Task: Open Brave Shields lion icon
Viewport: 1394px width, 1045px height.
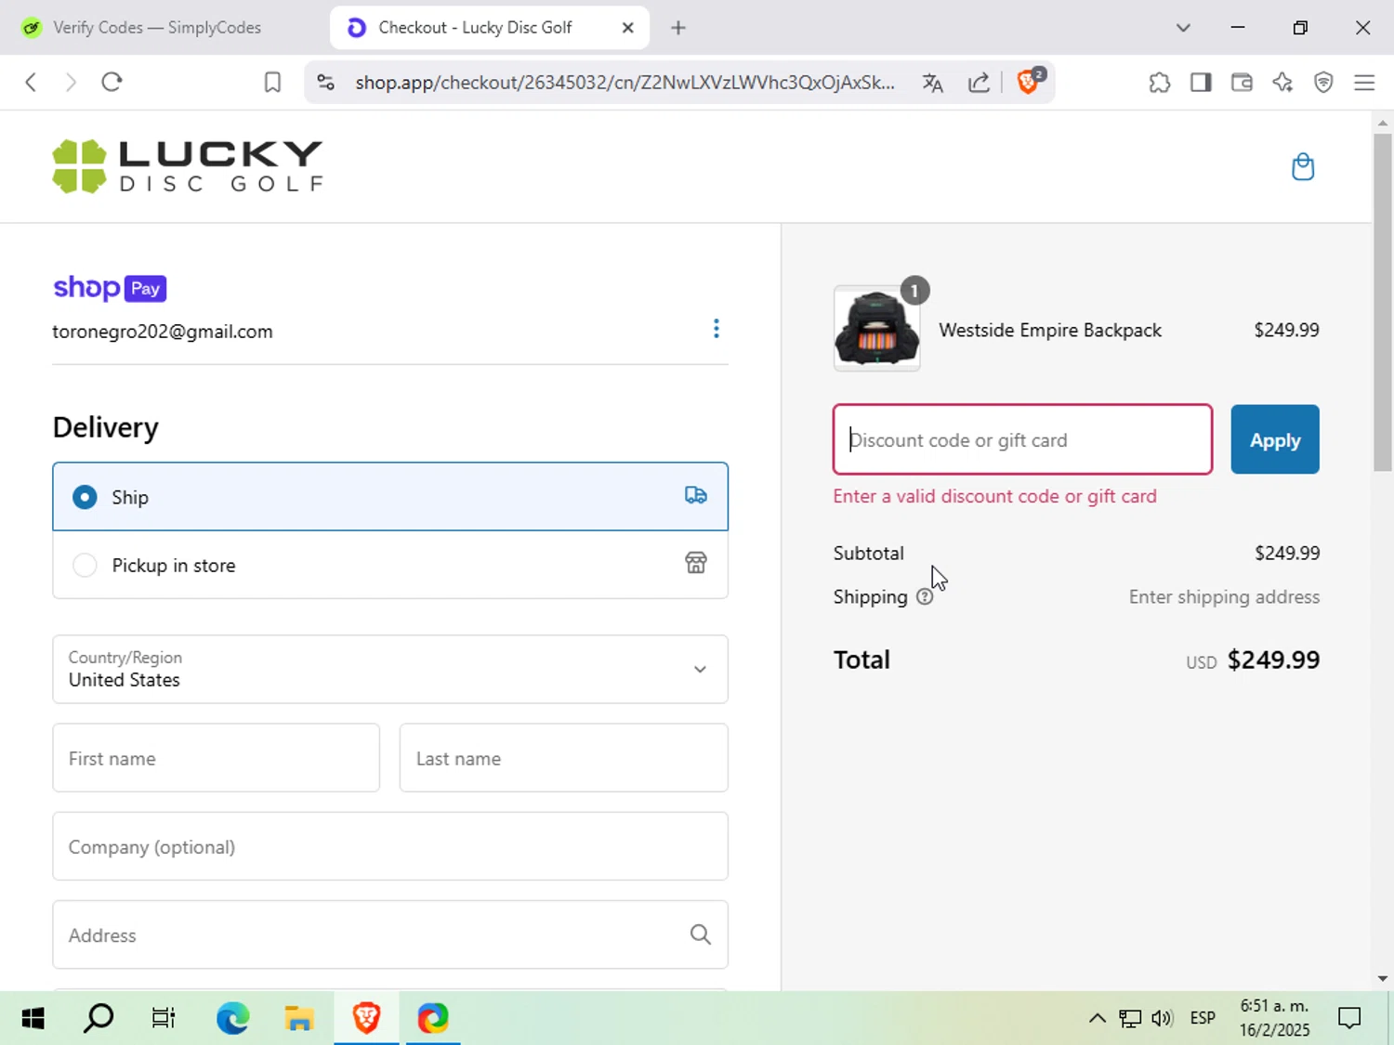Action: 1030,82
